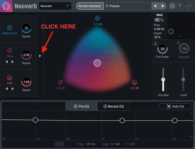Click the Mod heading
Viewport: 195px width, 149px height.
pyautogui.click(x=159, y=15)
